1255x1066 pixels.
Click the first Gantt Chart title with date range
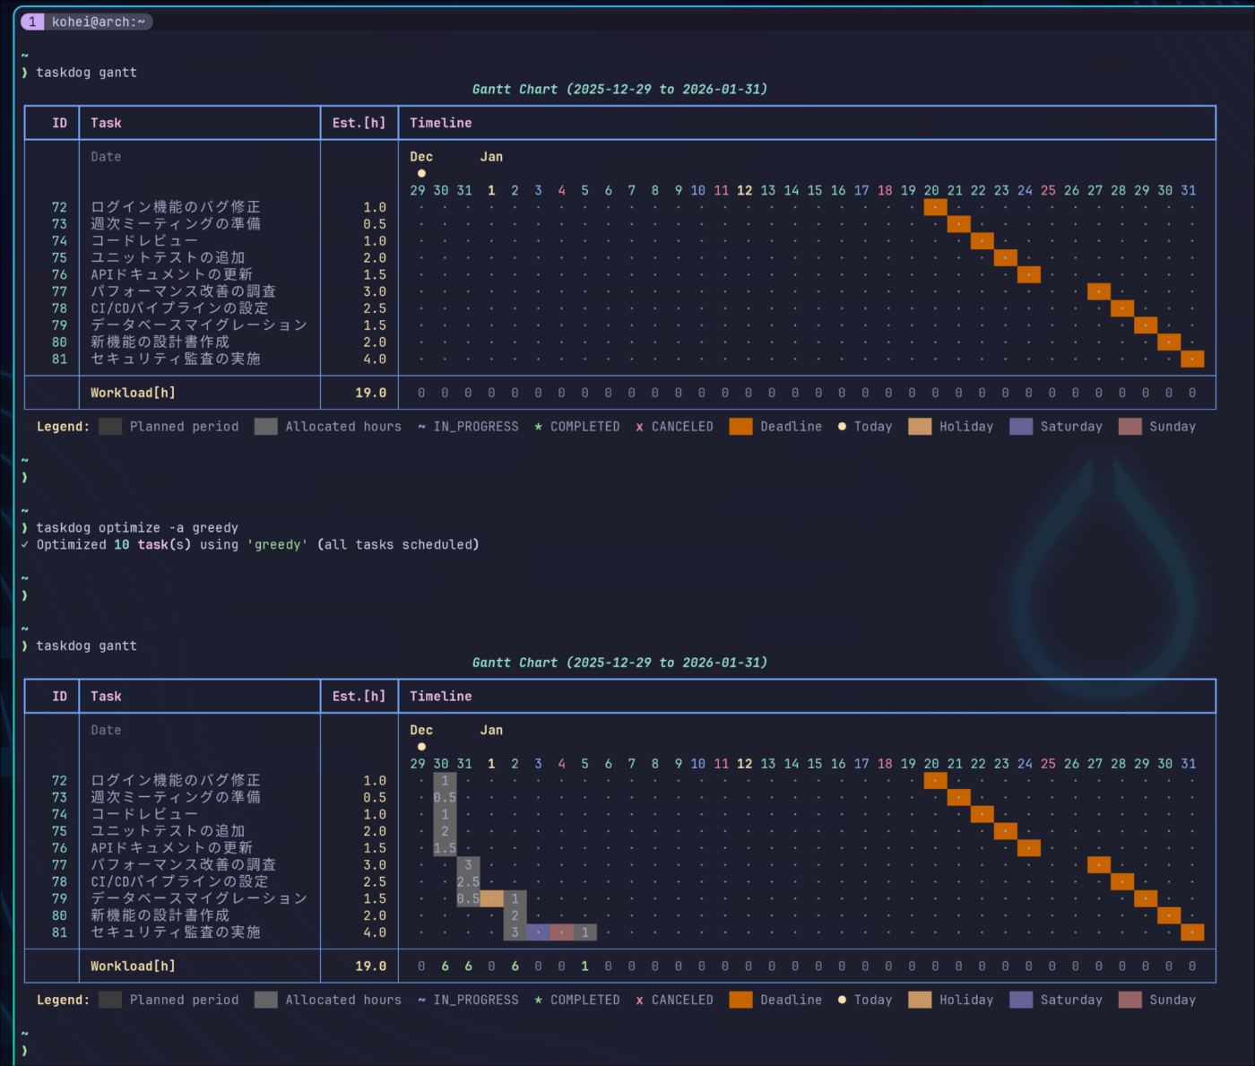pos(619,89)
